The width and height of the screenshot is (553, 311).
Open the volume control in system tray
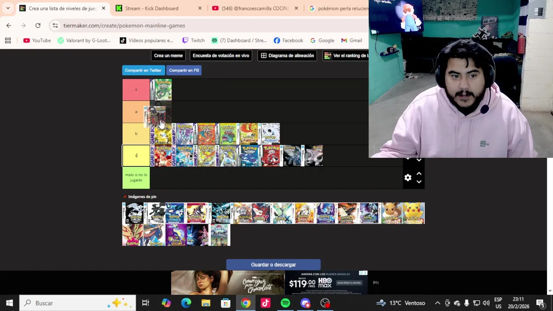pos(486,303)
